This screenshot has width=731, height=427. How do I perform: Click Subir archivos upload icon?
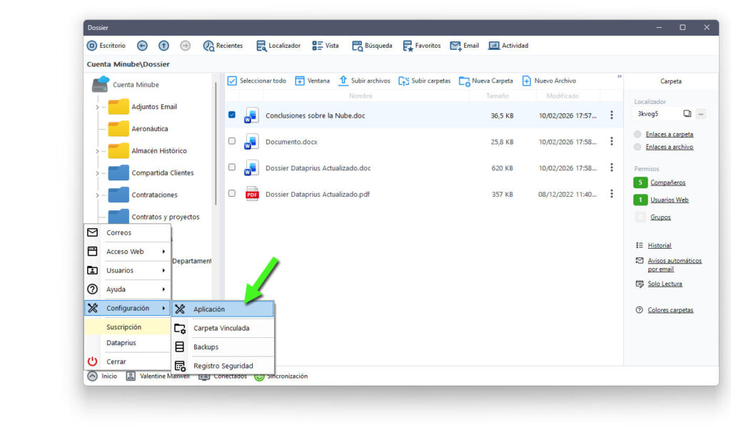coord(343,81)
